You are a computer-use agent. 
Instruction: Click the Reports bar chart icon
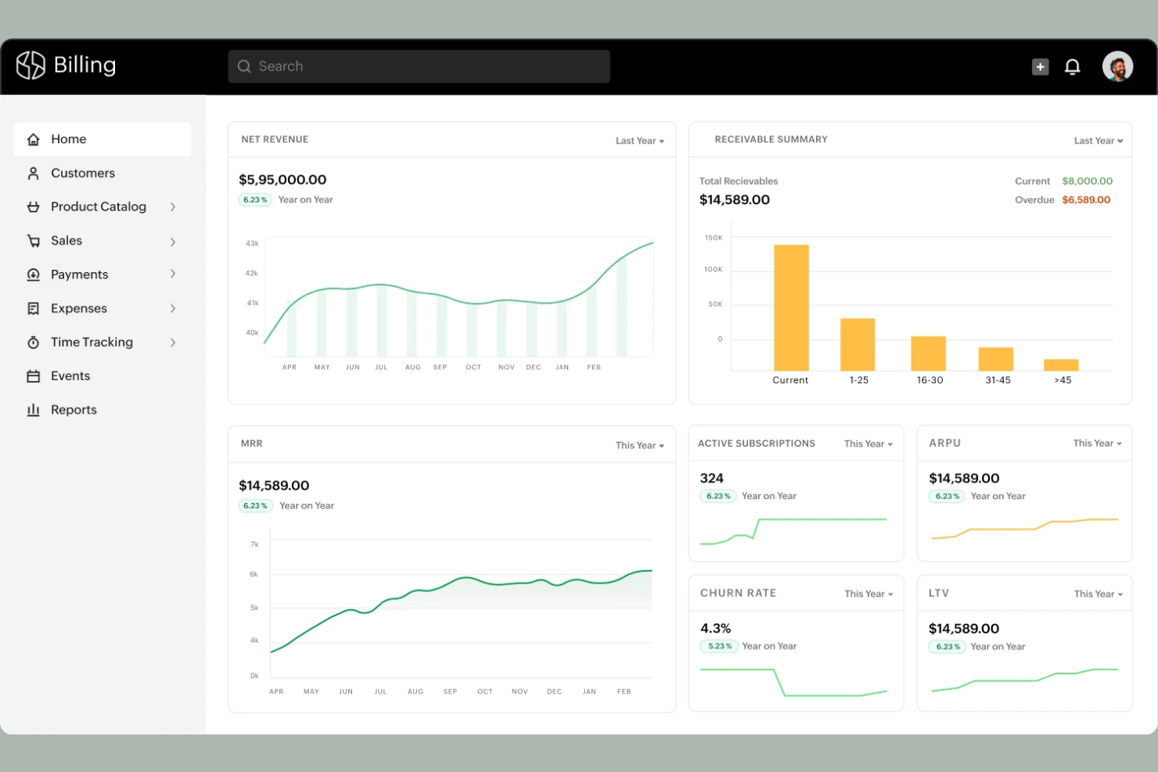tap(34, 410)
